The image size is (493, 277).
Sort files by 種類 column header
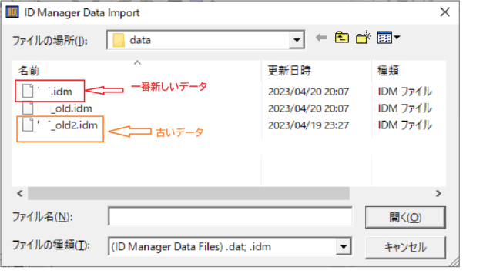(388, 71)
